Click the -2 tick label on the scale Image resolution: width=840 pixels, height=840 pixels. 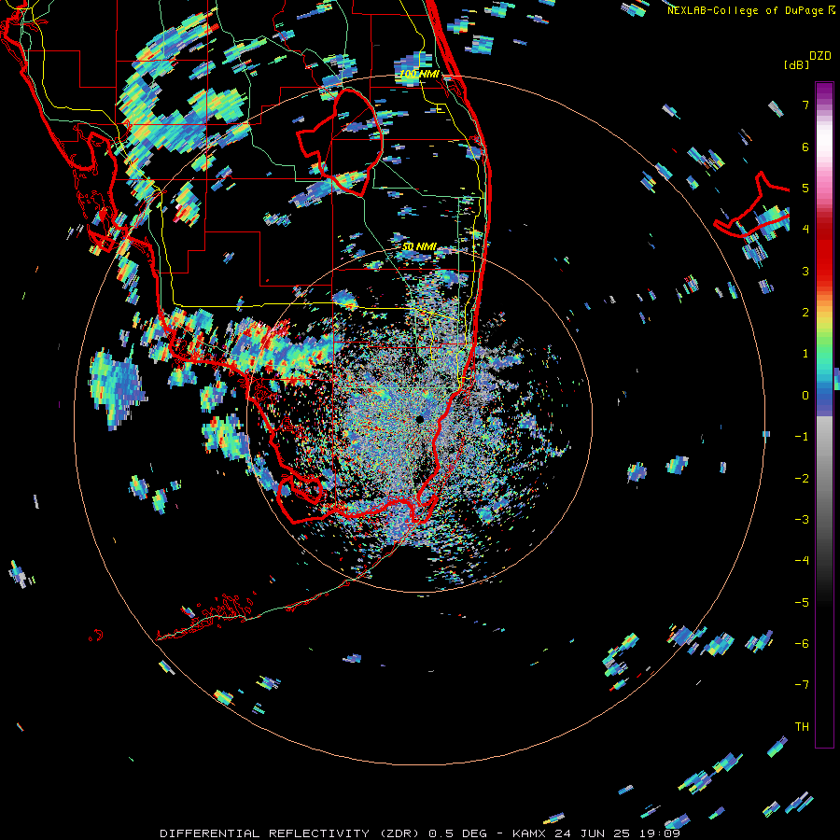tap(802, 478)
